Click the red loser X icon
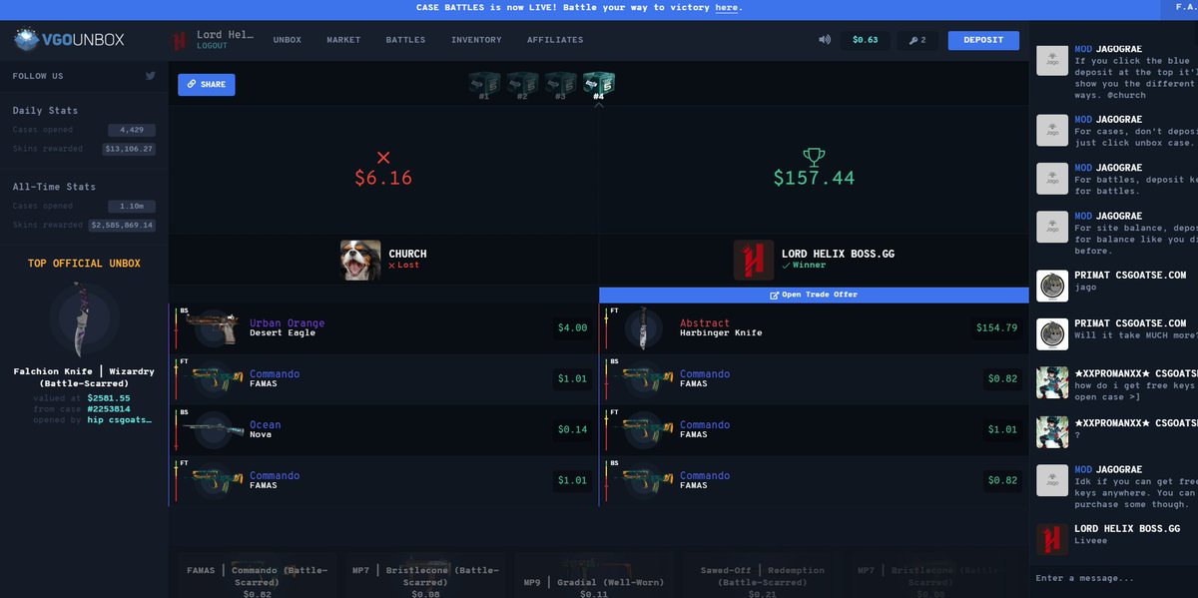This screenshot has width=1198, height=598. click(383, 158)
